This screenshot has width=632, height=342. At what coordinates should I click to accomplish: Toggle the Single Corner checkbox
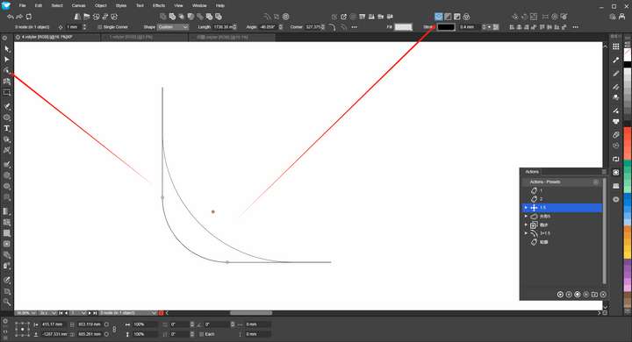(99, 27)
